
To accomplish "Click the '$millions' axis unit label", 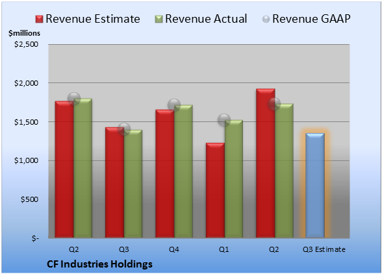I will point(24,33).
